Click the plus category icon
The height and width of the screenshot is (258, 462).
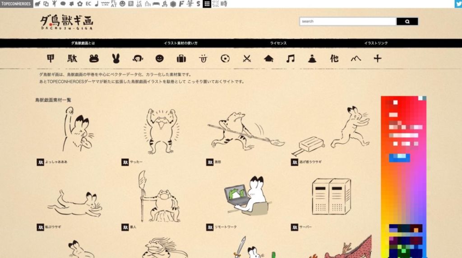pos(378,59)
